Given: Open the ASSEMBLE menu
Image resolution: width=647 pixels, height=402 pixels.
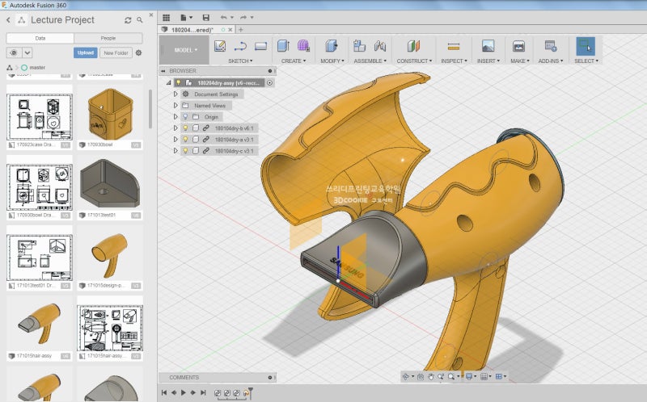Looking at the screenshot, I should click(x=370, y=61).
